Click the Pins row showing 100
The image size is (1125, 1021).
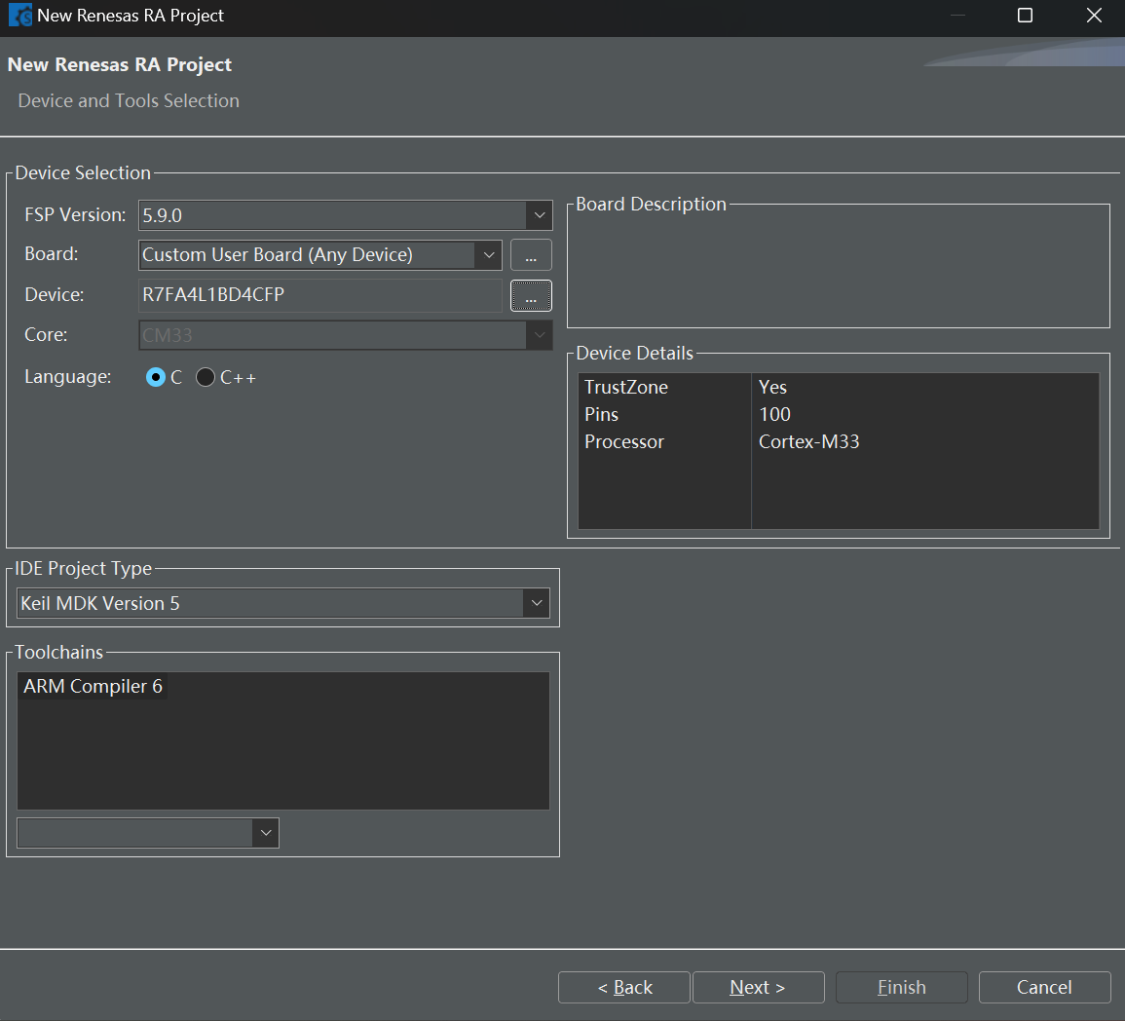pos(839,414)
